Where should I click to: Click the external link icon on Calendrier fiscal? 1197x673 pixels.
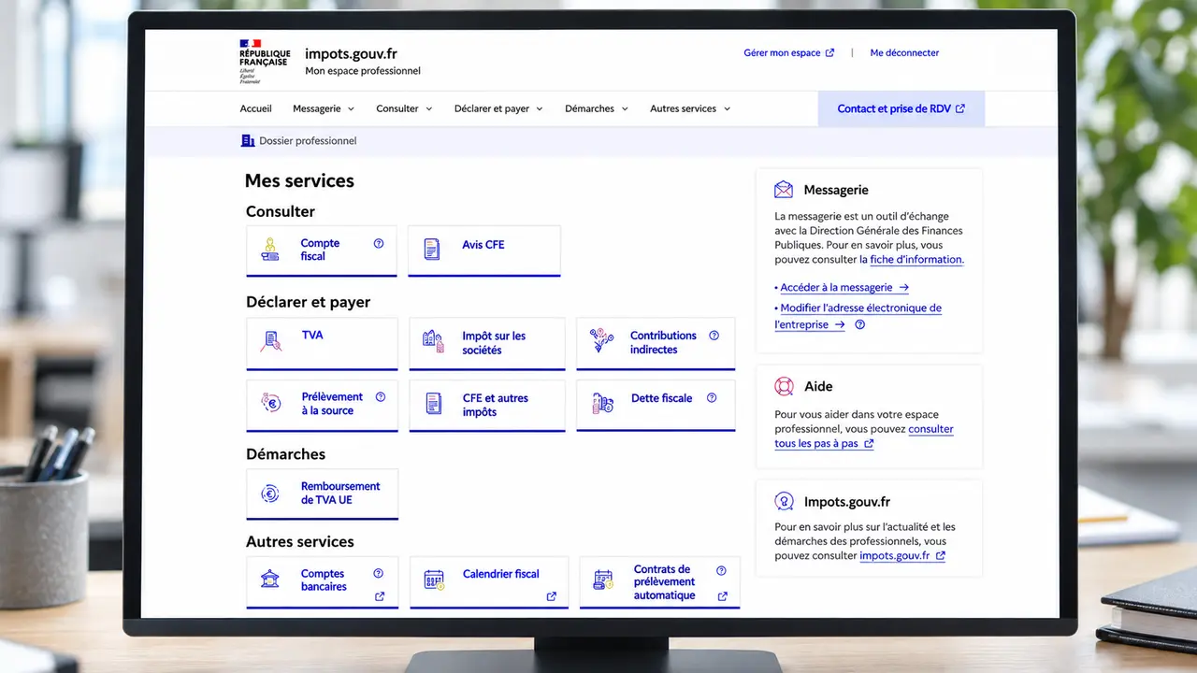[x=551, y=596]
